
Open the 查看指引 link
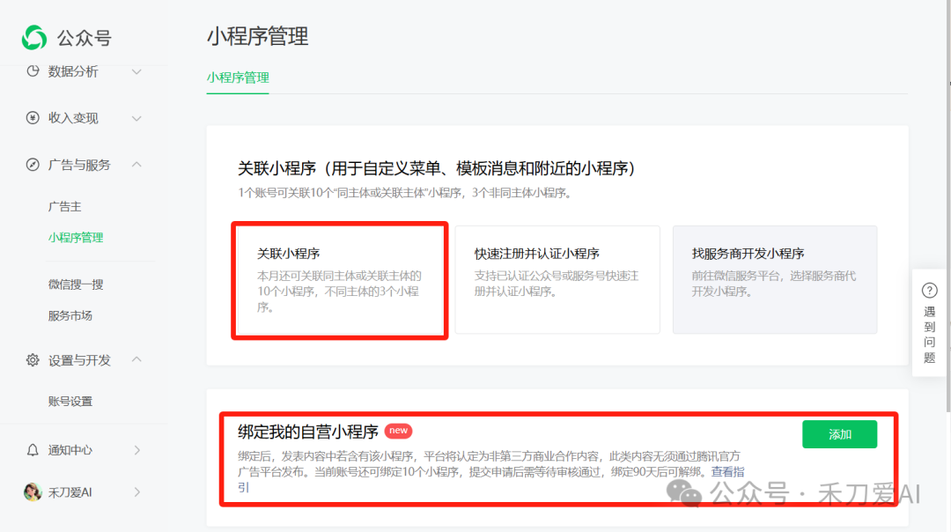[727, 472]
